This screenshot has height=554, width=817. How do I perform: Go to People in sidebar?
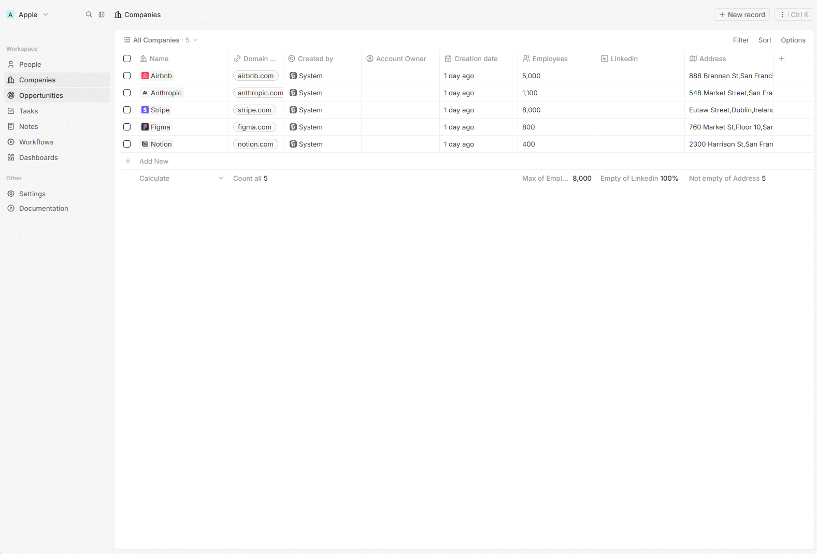[x=57, y=64]
